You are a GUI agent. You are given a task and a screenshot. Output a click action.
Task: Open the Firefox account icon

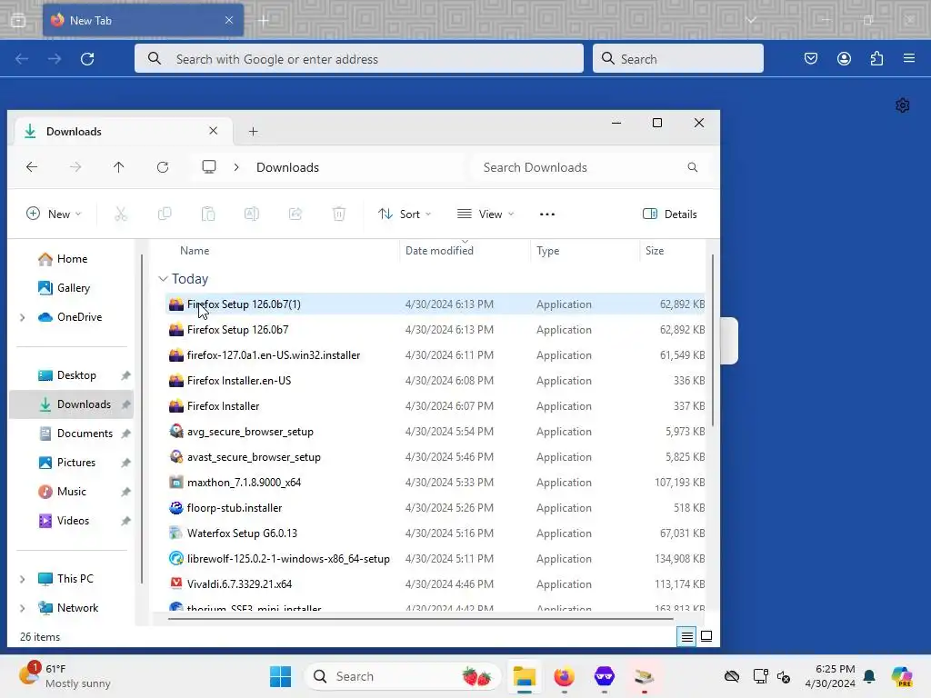844,58
